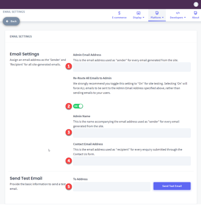This screenshot has height=206, width=201.
Task: Toggle Re-Route All Emails to Admin switch
Action: click(78, 106)
